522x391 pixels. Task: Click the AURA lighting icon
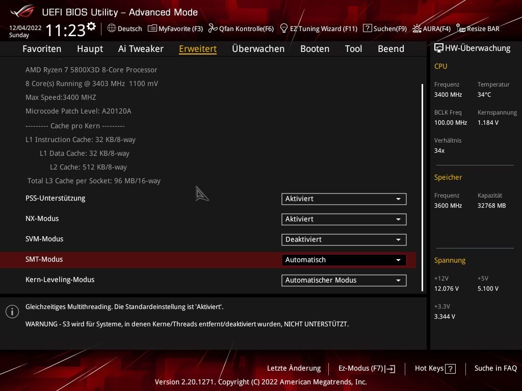pos(417,29)
